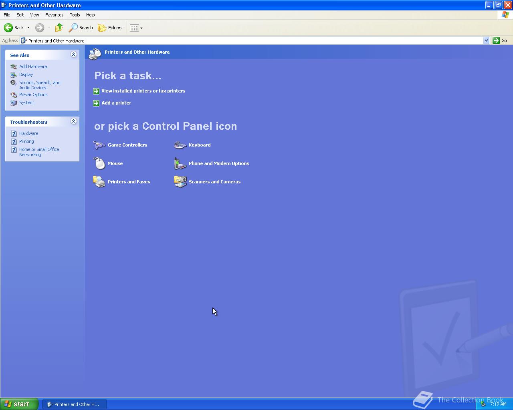The width and height of the screenshot is (513, 410).
Task: Open the Forward button history dropdown arrow
Action: click(49, 28)
